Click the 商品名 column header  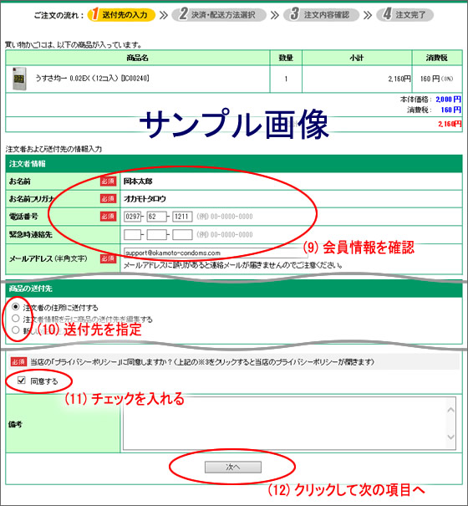tap(138, 58)
